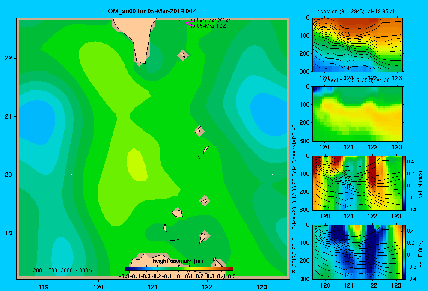Screen dimensions: 428x291
Task: Open the temperature 't section' panel
Action: (x=357, y=45)
